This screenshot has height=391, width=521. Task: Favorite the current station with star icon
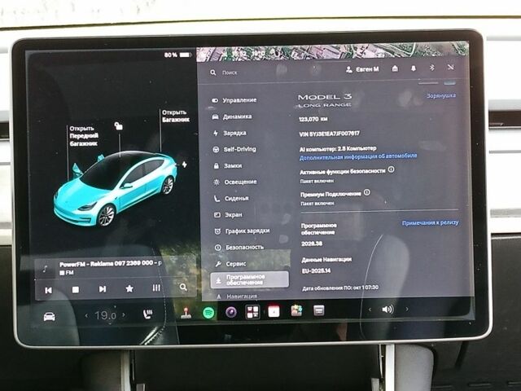pos(129,288)
